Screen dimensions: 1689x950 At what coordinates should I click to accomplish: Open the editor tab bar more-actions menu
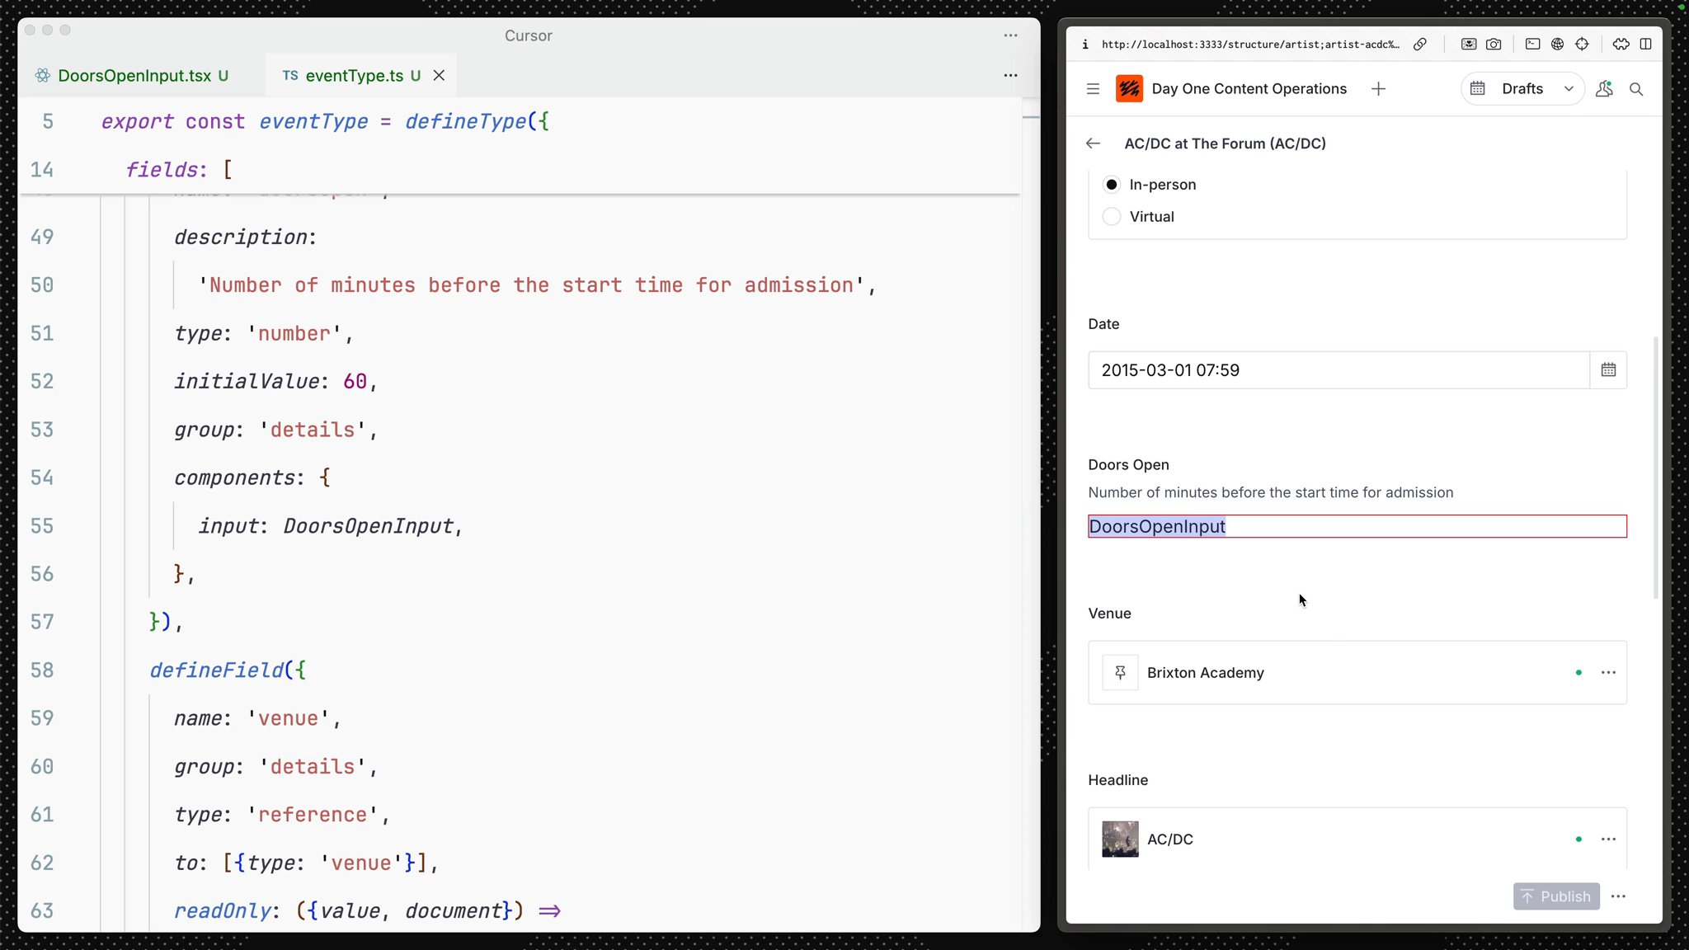click(1010, 75)
